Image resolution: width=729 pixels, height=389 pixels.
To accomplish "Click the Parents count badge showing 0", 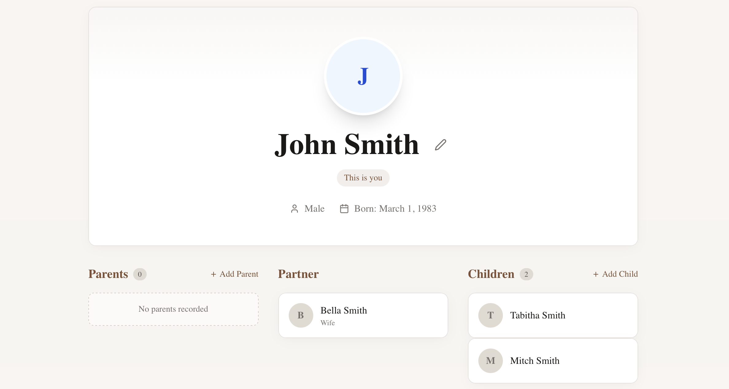I will click(140, 274).
